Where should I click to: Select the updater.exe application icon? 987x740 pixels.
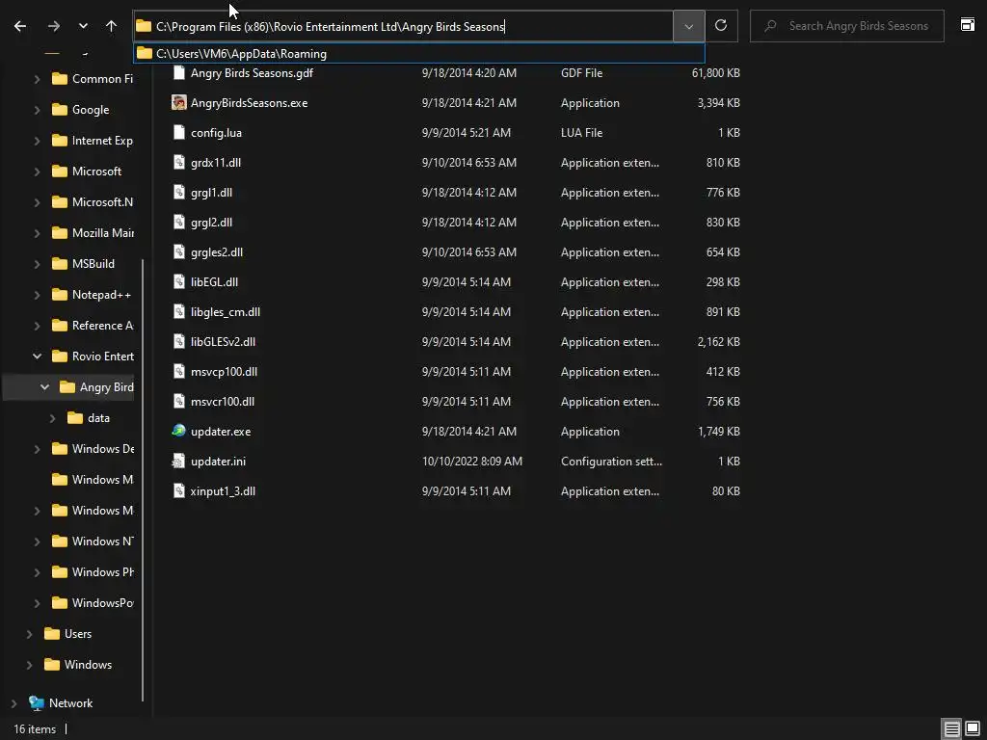tap(178, 432)
